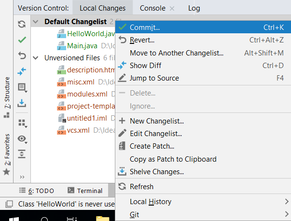Viewport: 291px width, 221px height.
Task: Show more toolbar actions via double chevron
Action: [22, 177]
